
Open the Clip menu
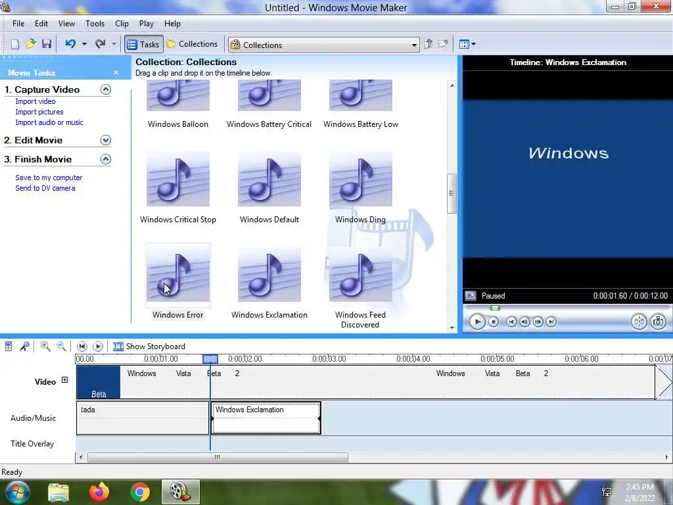(122, 24)
